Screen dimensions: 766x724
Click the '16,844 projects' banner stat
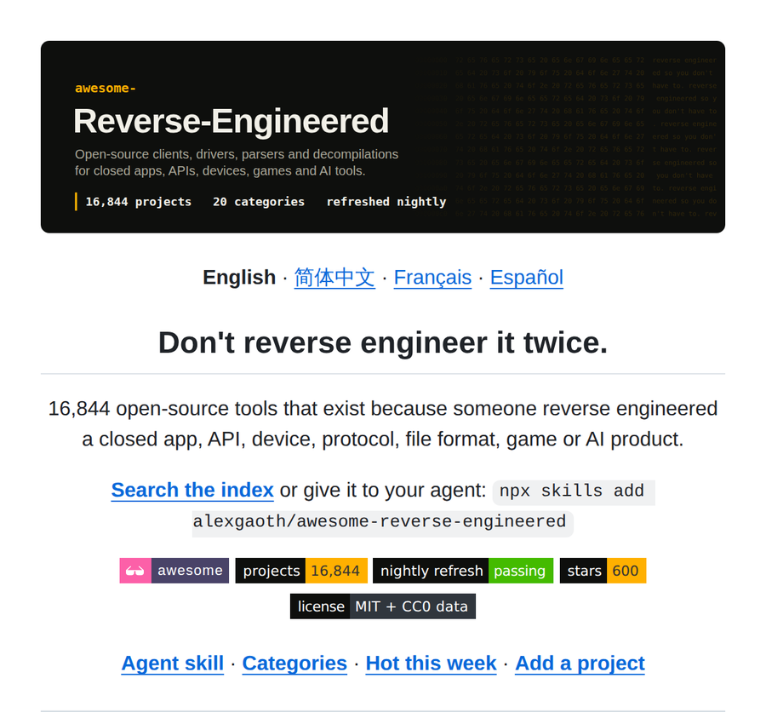[x=138, y=202]
